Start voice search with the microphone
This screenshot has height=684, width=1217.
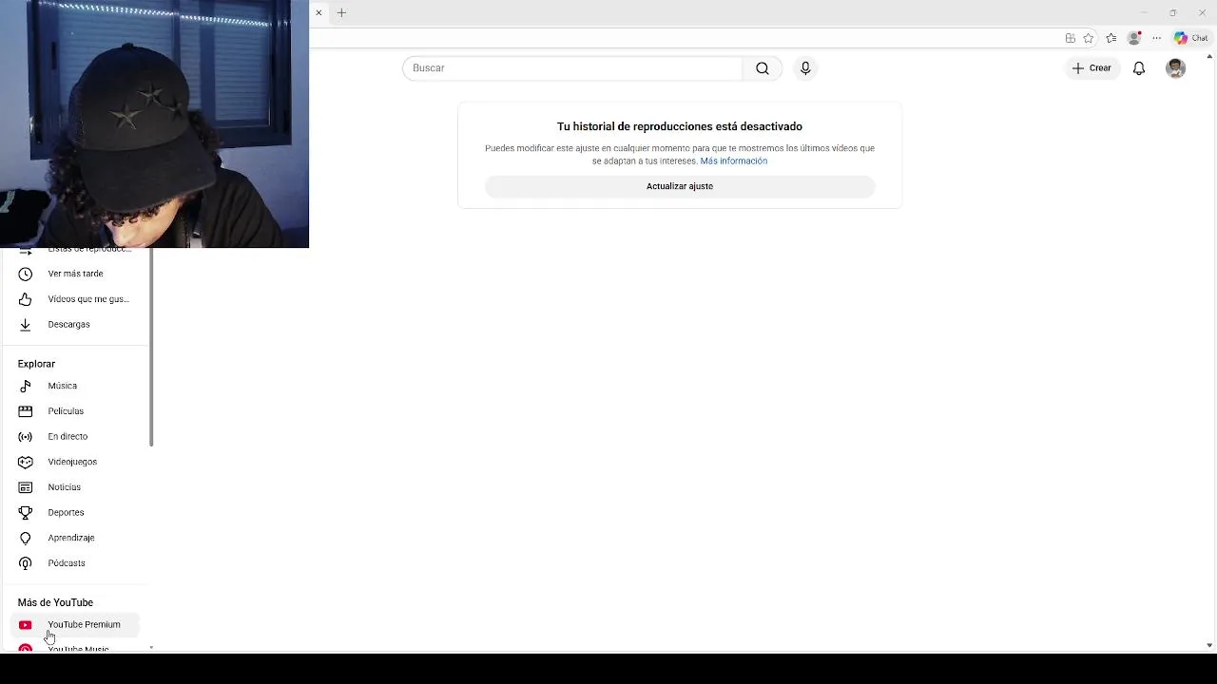tap(805, 68)
